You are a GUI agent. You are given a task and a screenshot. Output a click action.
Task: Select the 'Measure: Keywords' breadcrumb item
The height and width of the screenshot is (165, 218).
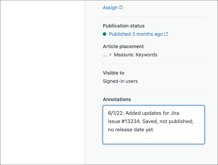136,55
